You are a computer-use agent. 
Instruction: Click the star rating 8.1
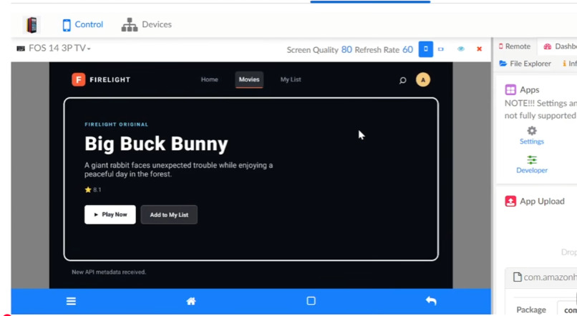(x=93, y=189)
